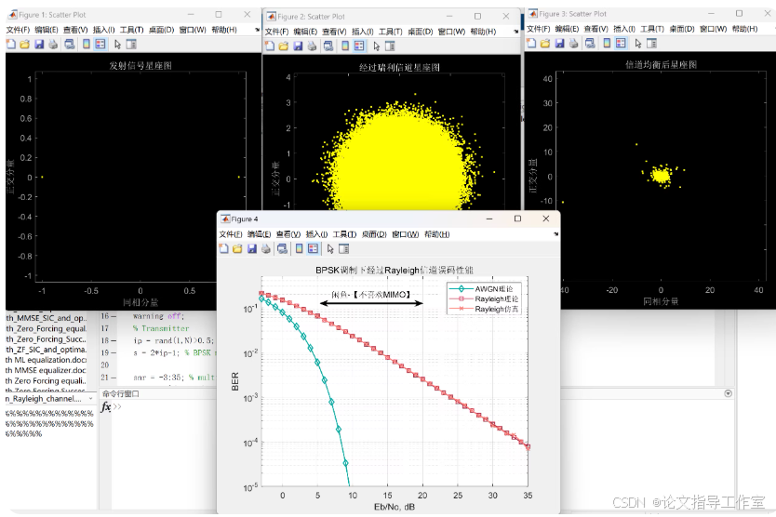This screenshot has height=517, width=776.
Task: Open 编辑(E) menu in Figure 1
Action: tap(47, 30)
